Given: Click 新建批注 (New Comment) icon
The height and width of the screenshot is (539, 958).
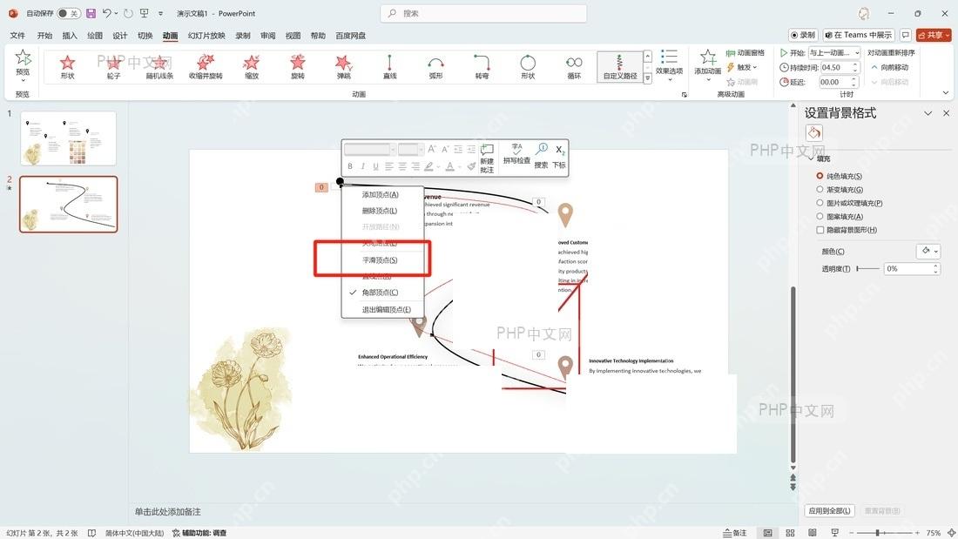Looking at the screenshot, I should pyautogui.click(x=487, y=158).
